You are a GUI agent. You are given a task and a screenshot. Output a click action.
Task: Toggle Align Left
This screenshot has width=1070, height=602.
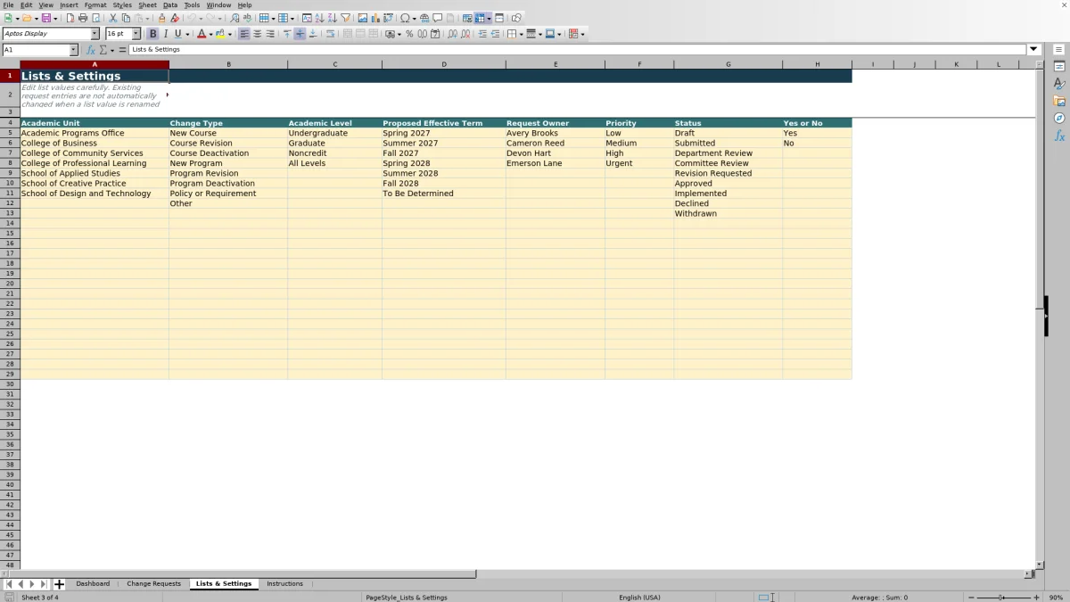[244, 34]
